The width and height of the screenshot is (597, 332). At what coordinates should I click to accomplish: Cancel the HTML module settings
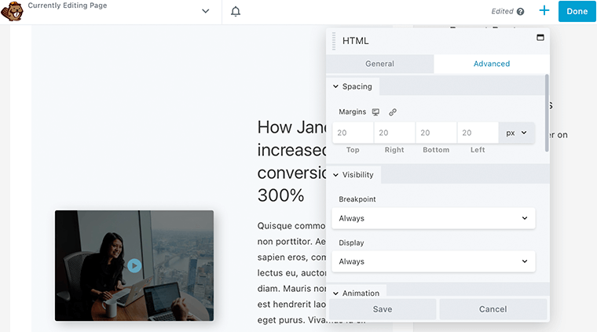(493, 309)
